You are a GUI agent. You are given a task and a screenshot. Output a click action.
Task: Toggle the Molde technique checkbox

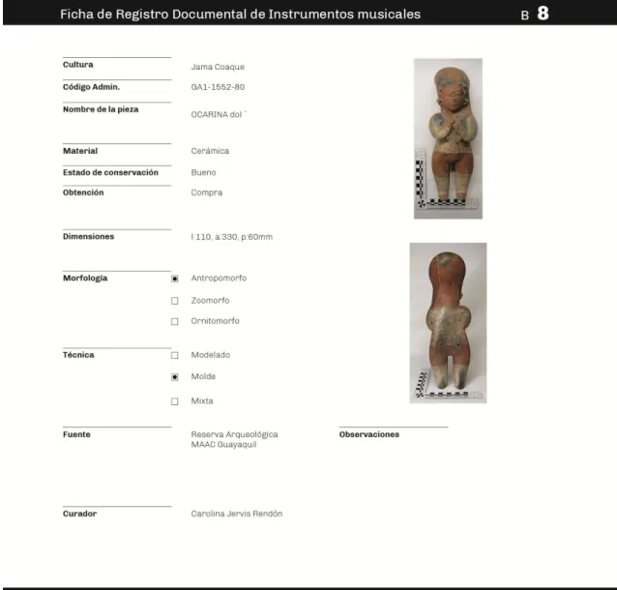175,377
